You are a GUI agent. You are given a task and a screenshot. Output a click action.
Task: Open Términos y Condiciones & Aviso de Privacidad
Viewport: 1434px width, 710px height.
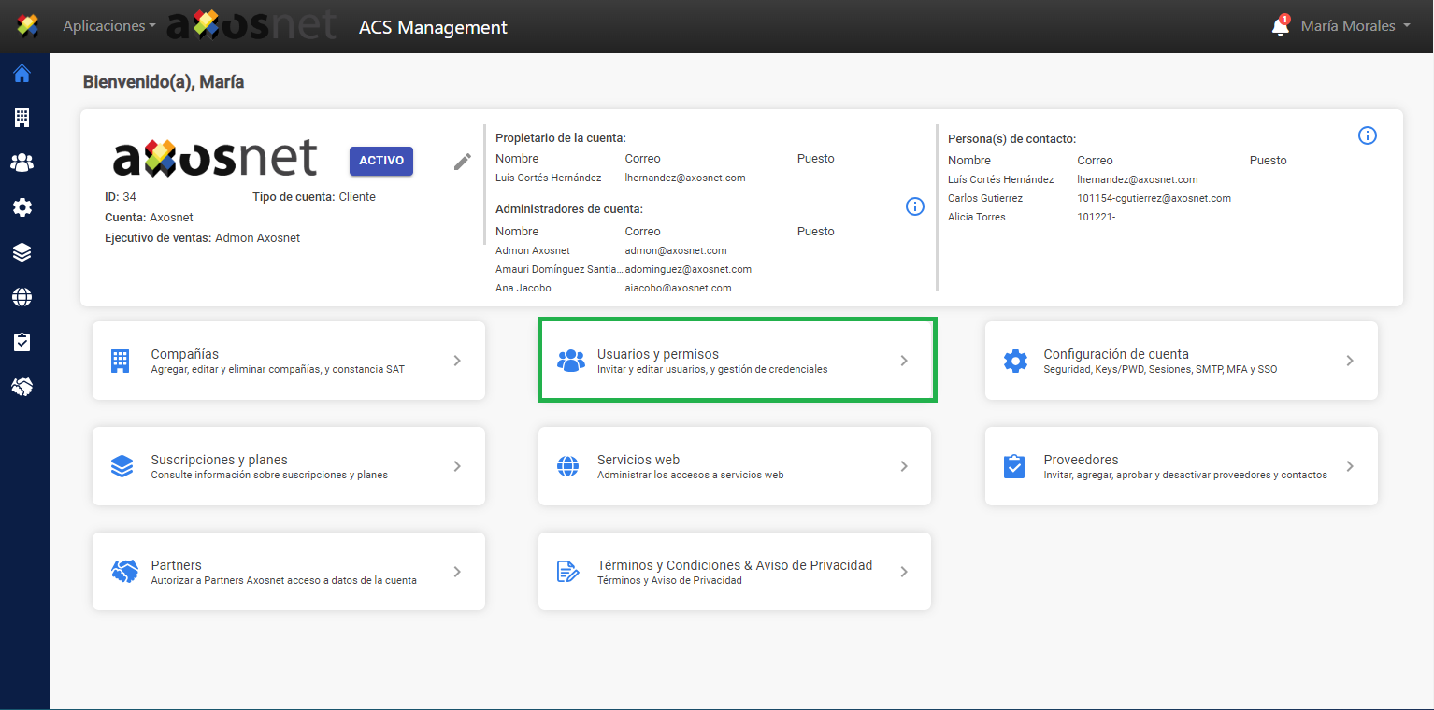pos(734,572)
